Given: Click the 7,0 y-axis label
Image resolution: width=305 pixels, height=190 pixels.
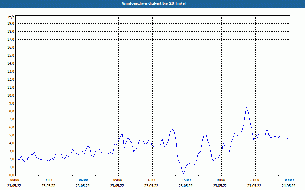Looking at the screenshot, I should tap(12, 119).
